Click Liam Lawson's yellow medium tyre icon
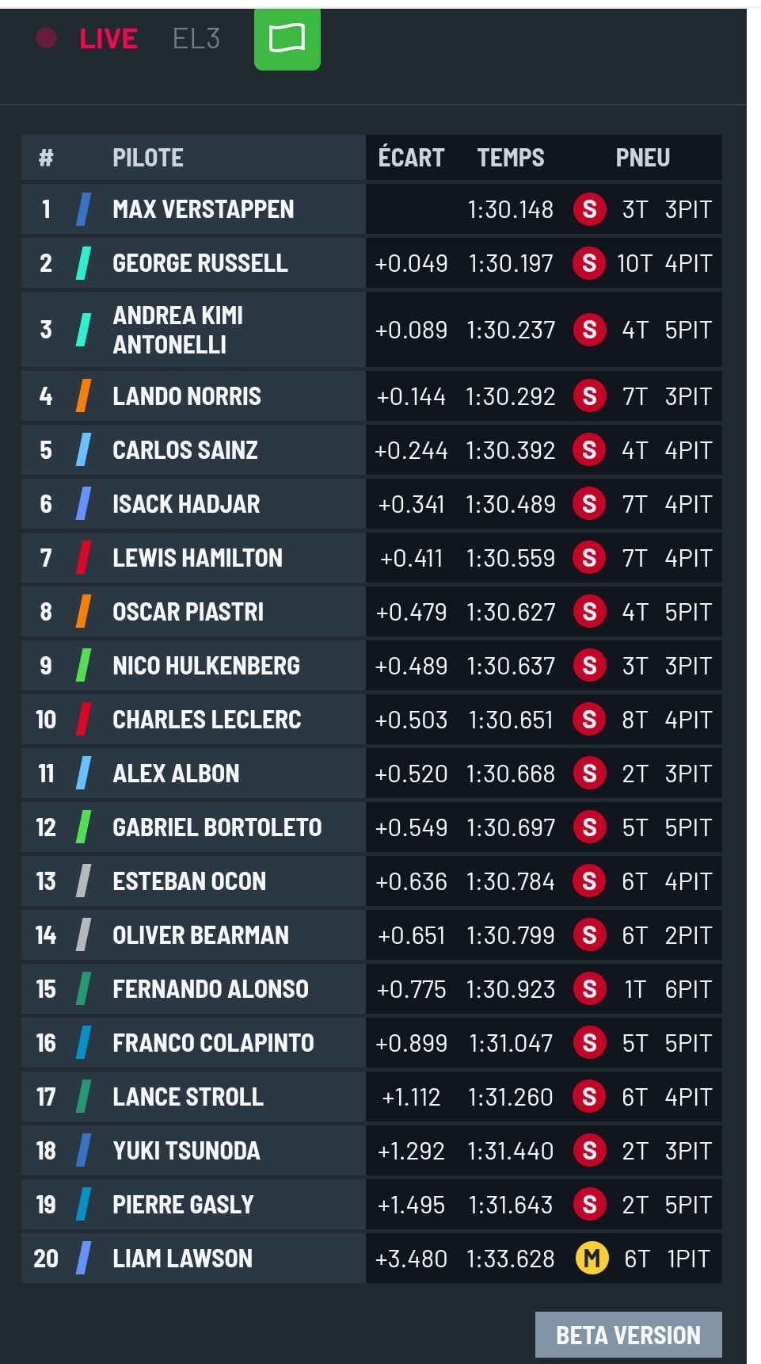 591,1258
